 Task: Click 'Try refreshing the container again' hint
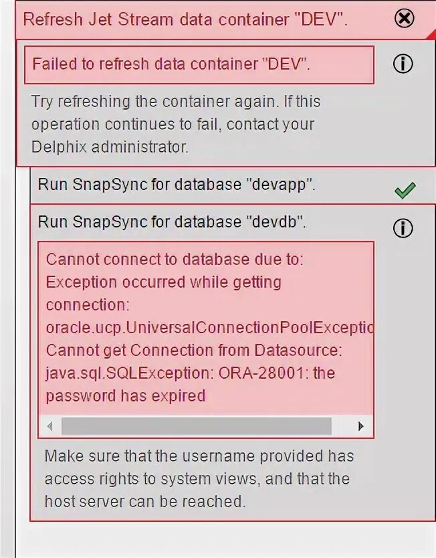pyautogui.click(x=175, y=102)
